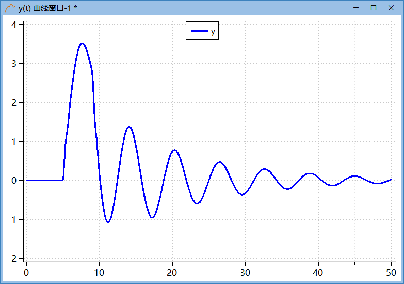Click the x-axis tick label 50

391,273
